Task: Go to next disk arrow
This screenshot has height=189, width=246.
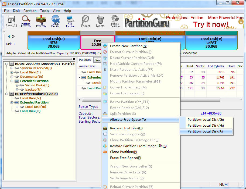Action: coord(13,36)
